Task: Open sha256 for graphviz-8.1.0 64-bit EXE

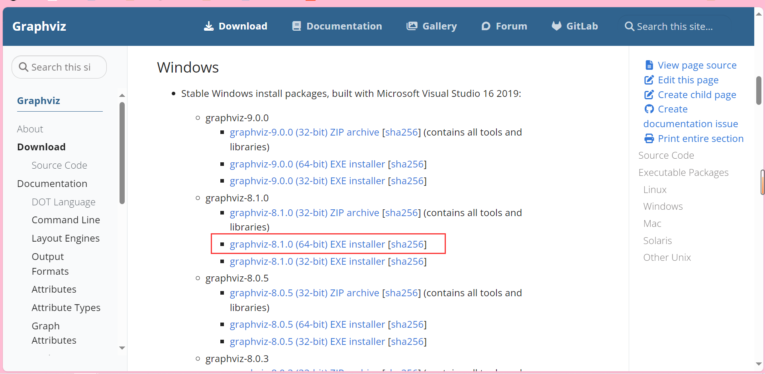Action: point(407,244)
